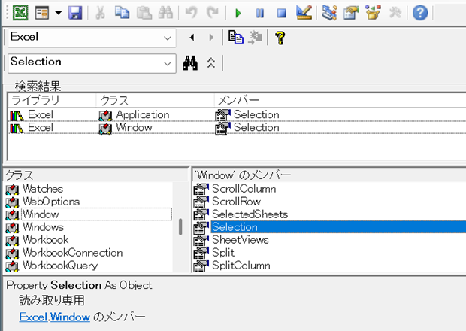Stop execution with the Reset square icon
The width and height of the screenshot is (466, 331).
(281, 13)
